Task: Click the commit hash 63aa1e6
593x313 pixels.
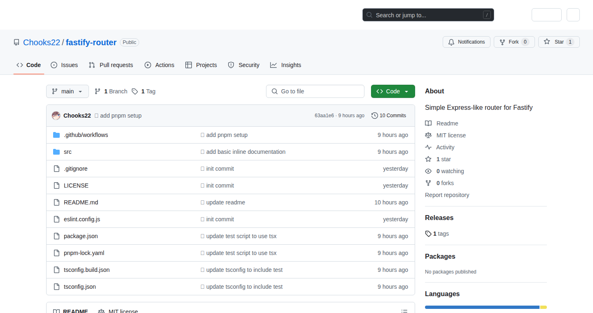Action: point(324,116)
